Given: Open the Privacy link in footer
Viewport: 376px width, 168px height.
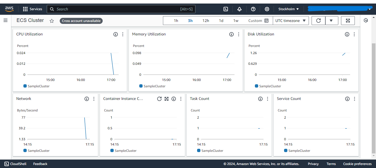Looking at the screenshot, I should pyautogui.click(x=313, y=164).
